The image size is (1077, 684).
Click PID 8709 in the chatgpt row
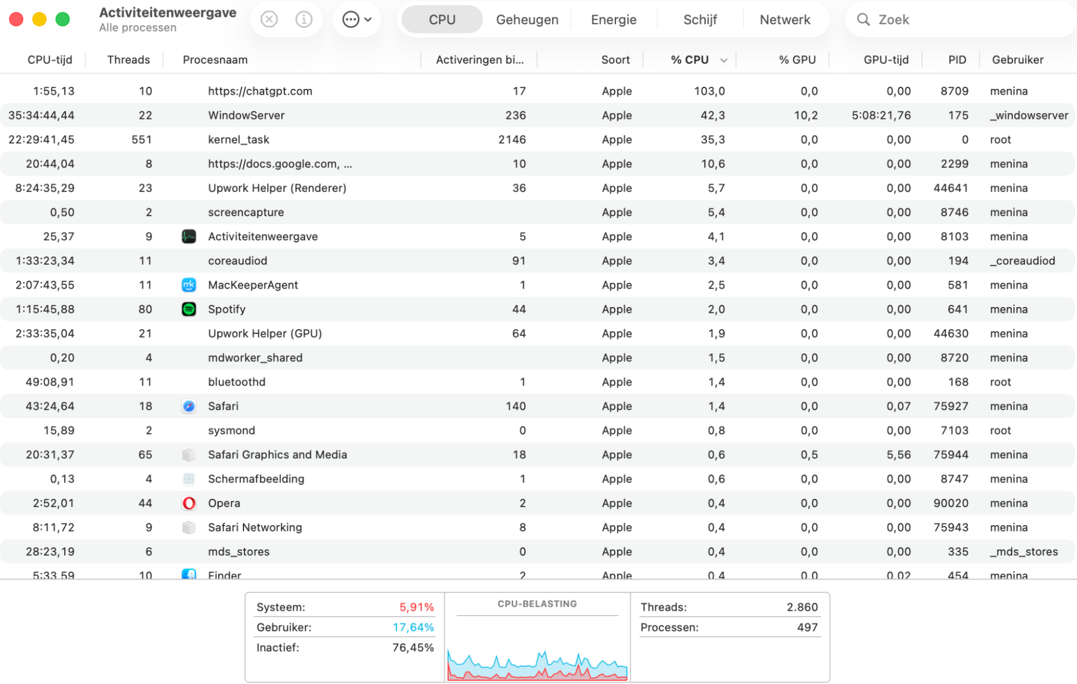pyautogui.click(x=954, y=91)
